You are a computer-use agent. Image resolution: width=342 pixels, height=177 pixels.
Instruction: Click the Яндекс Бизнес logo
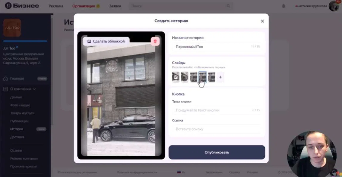22,6
